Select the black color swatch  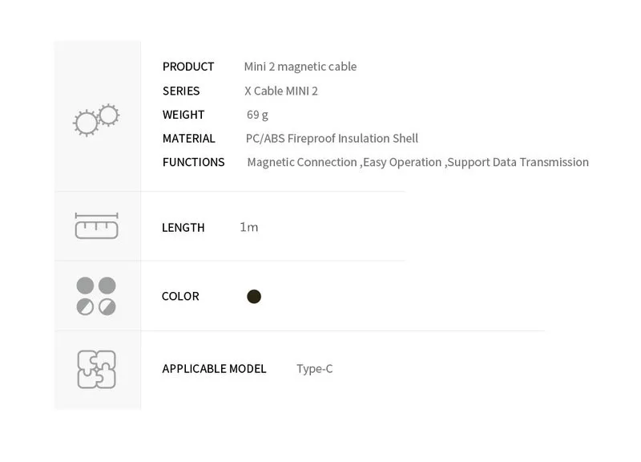point(254,297)
